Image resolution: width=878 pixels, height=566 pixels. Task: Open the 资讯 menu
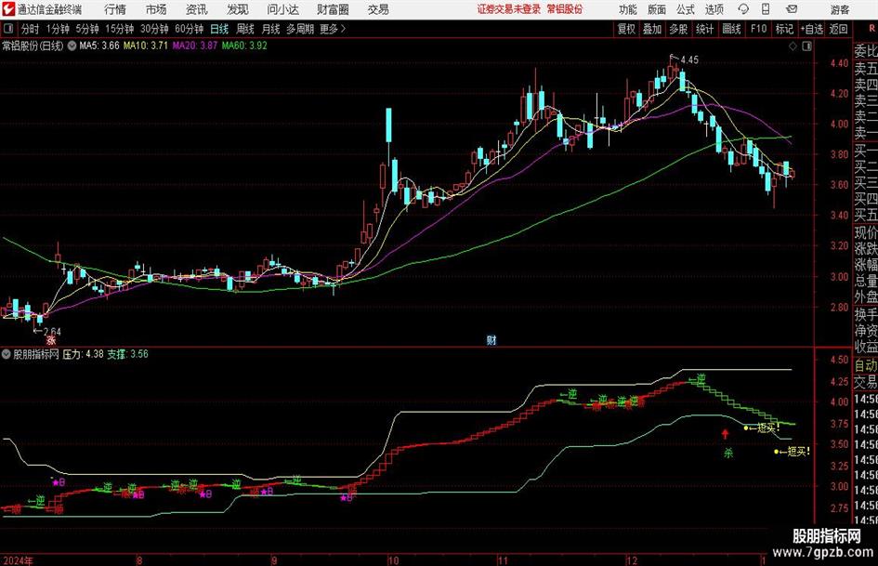coord(197,9)
